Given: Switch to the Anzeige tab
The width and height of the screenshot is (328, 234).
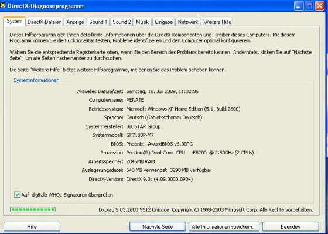Looking at the screenshot, I should 75,22.
